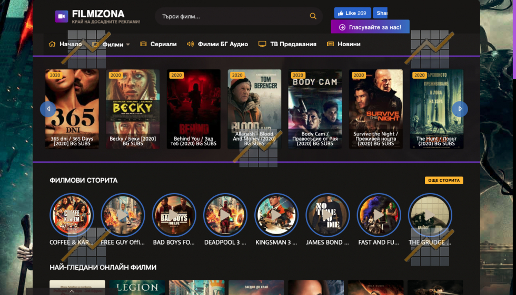This screenshot has width=516, height=295.
Task: Click the Още сторита button
Action: tap(444, 180)
